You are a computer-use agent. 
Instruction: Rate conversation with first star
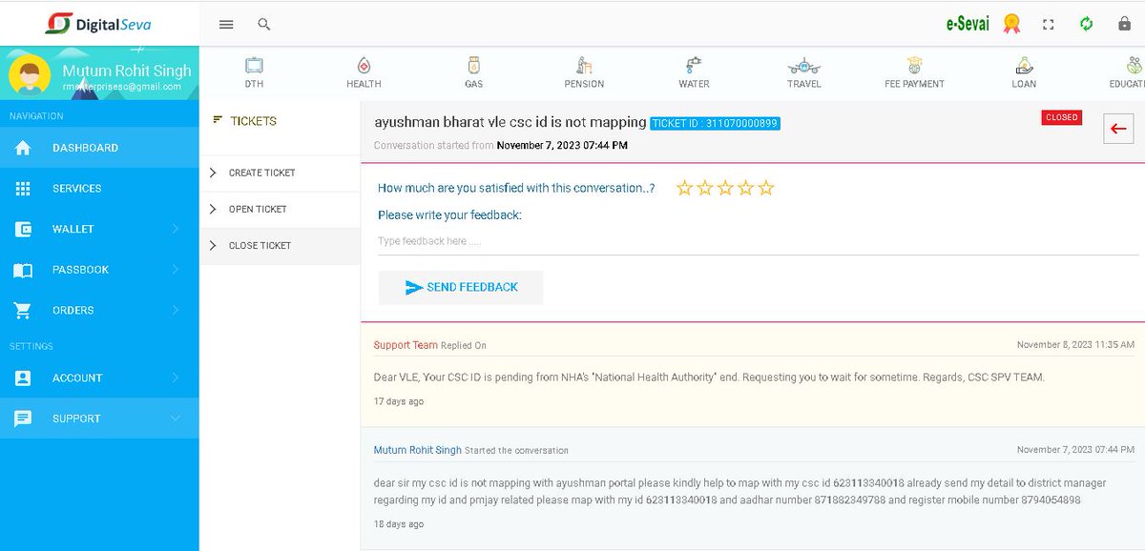(684, 188)
